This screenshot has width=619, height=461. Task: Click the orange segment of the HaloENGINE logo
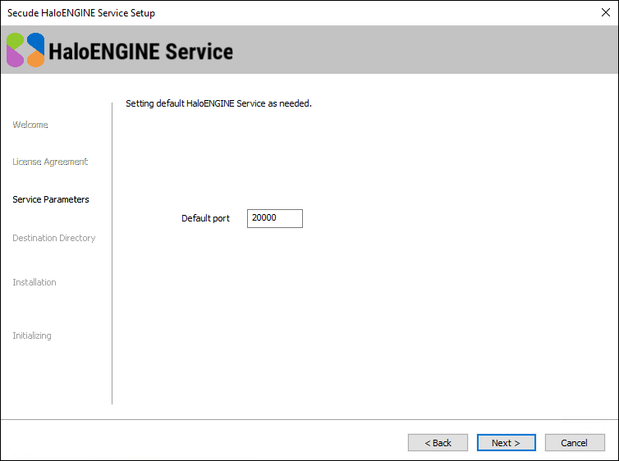point(35,59)
